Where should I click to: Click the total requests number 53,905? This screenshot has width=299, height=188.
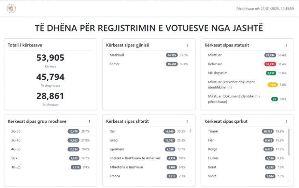pyautogui.click(x=51, y=58)
